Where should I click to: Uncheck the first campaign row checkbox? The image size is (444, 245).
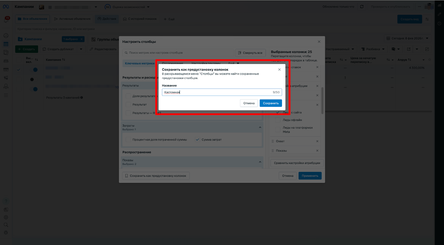19,70
